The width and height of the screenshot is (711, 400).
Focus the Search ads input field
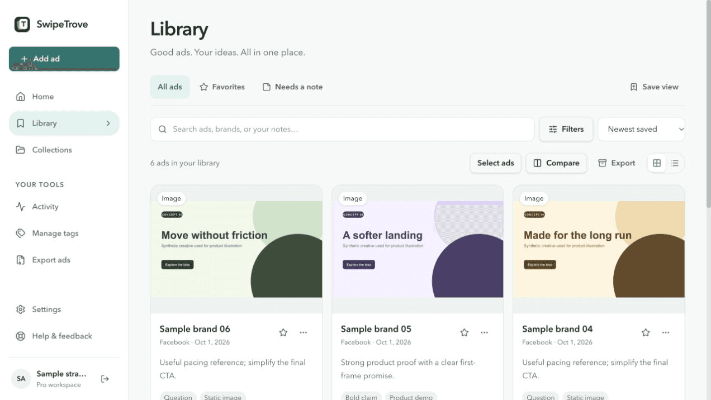coord(342,129)
